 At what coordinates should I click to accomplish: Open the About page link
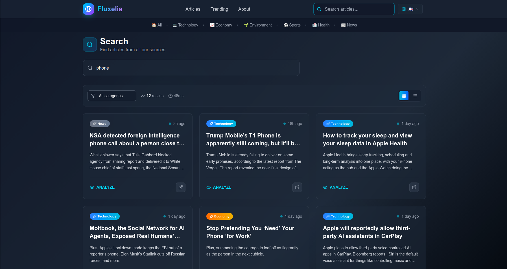tap(244, 9)
